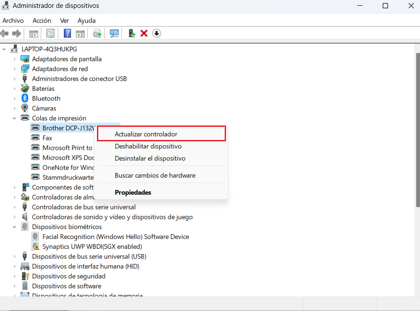The width and height of the screenshot is (420, 312).
Task: Expand Dispositivos de seguridad category
Action: pos(14,276)
